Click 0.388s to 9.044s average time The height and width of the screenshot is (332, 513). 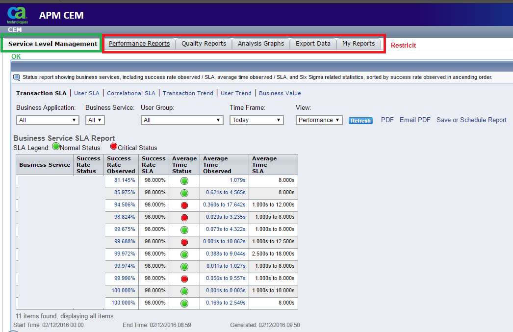pyautogui.click(x=226, y=254)
